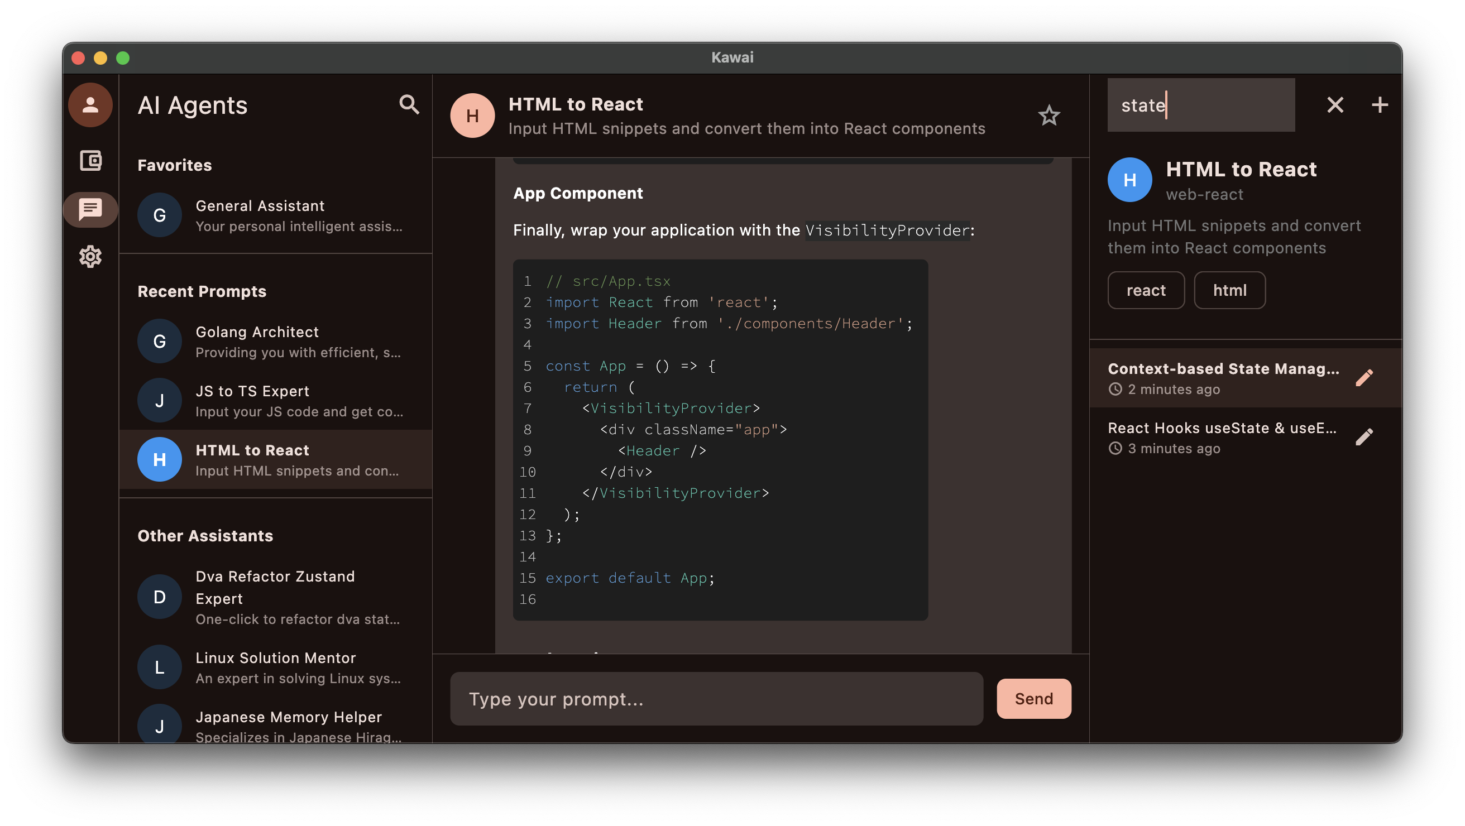Clear the search with the X icon
1465x826 pixels.
tap(1335, 104)
